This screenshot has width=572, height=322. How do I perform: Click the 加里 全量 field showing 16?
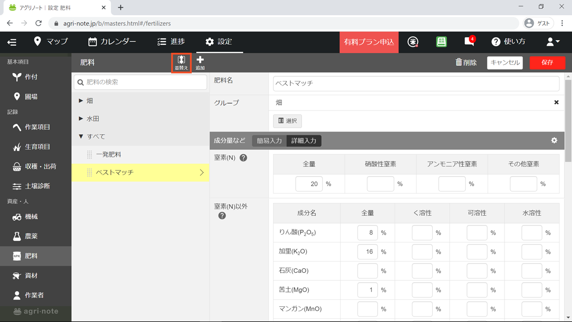(368, 252)
